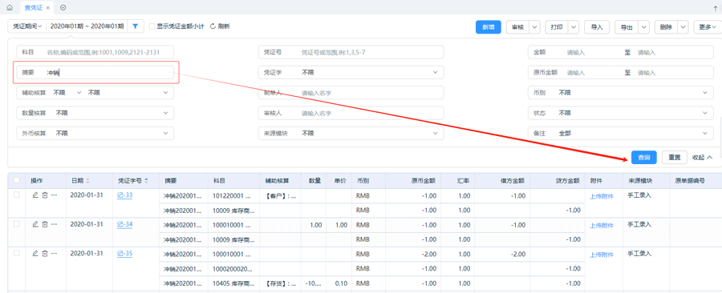
Task: Sort by 凭证字号 column sort icon
Action: point(147,180)
